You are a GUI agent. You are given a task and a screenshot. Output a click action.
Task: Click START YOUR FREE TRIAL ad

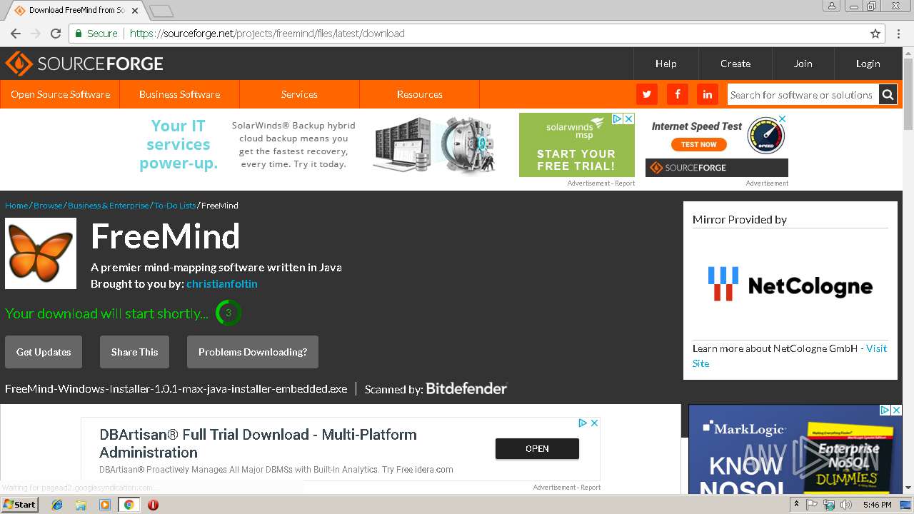click(x=576, y=160)
